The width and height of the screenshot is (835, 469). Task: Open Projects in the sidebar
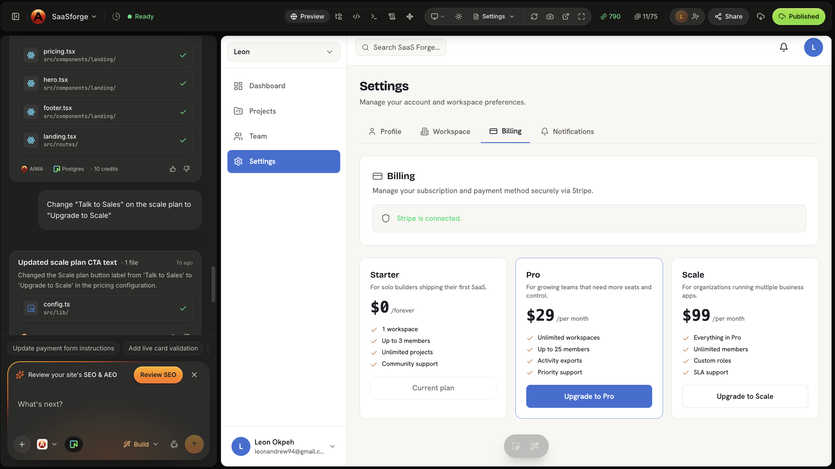[284, 111]
